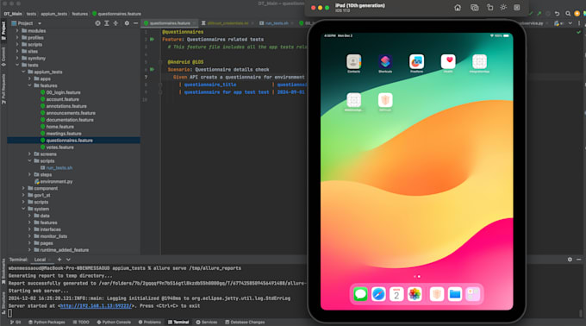
Task: Switch to questionnaires.feature editor tab
Action: 170,23
